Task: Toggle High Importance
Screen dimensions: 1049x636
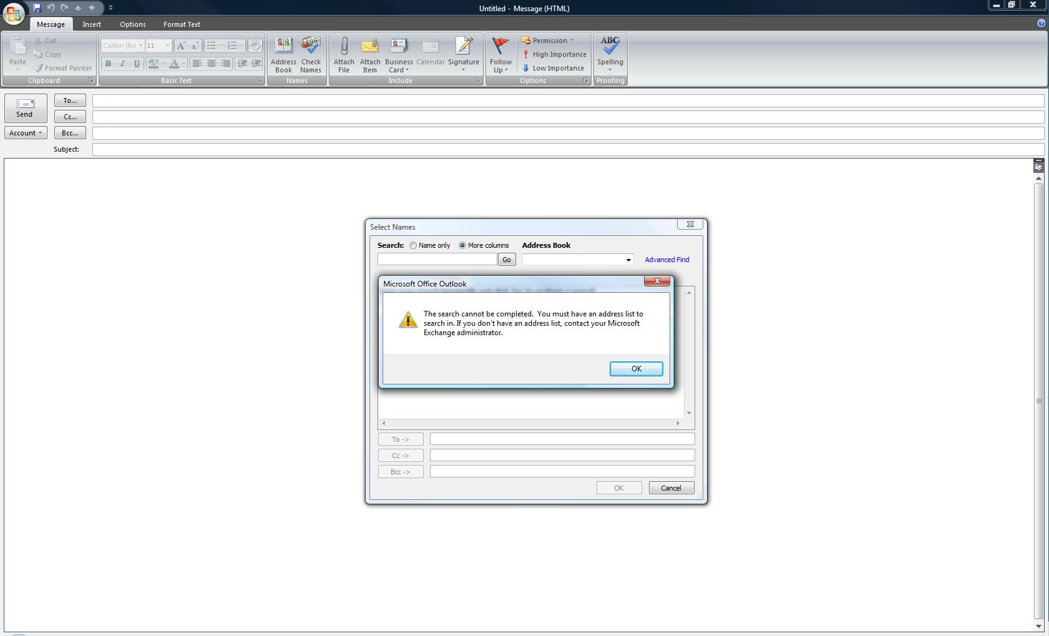Action: point(554,54)
